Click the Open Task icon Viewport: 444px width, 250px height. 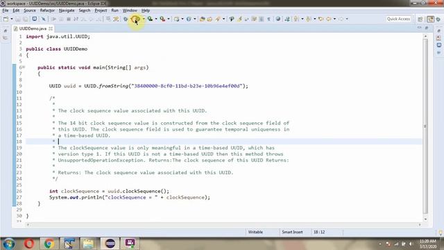(210, 19)
